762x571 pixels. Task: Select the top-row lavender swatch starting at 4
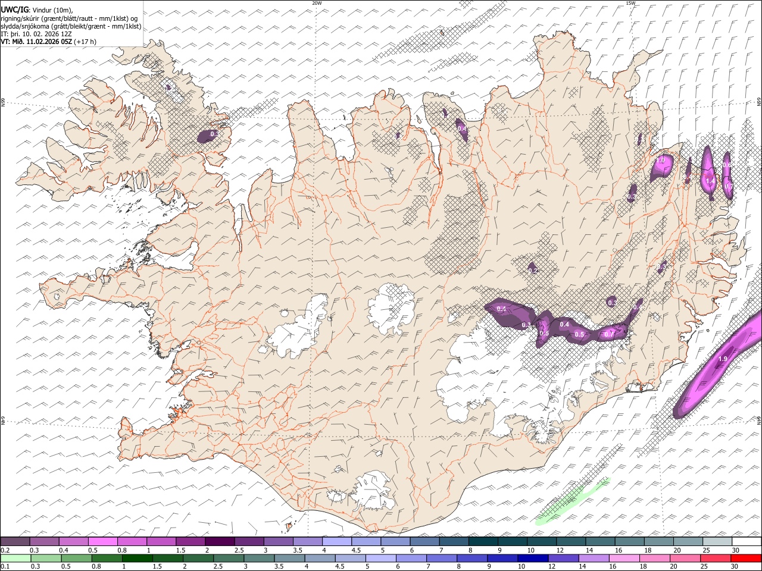(337, 542)
